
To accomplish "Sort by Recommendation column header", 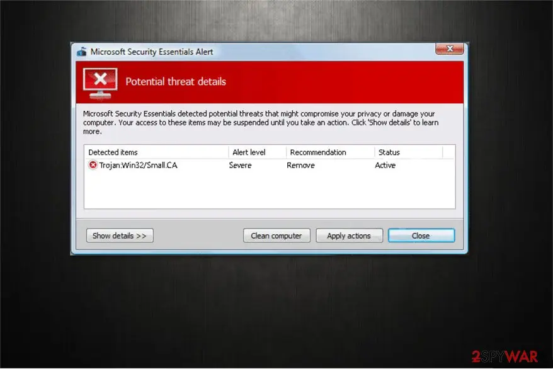I will pos(331,152).
